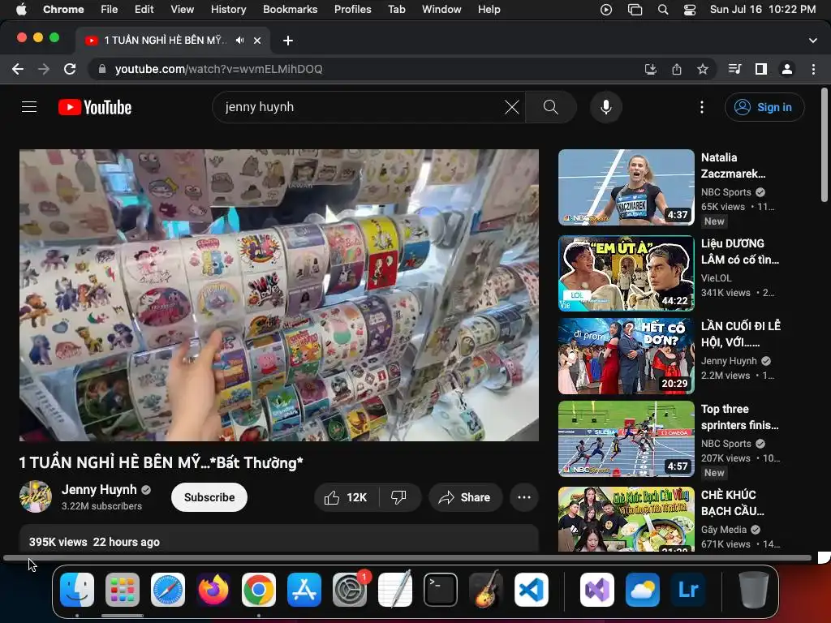Go back with the browser back arrow
The image size is (831, 623).
[x=18, y=69]
